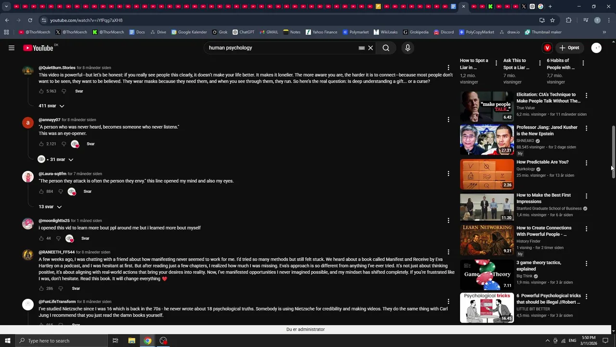The width and height of the screenshot is (616, 347).
Task: Open the taskbar clock and date
Action: point(589,341)
